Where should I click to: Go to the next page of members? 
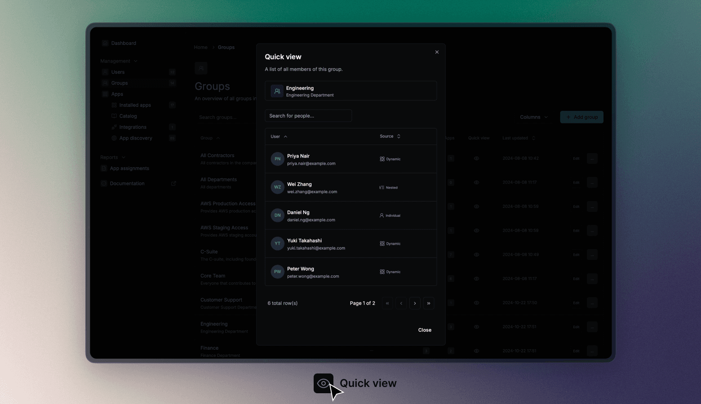[415, 303]
